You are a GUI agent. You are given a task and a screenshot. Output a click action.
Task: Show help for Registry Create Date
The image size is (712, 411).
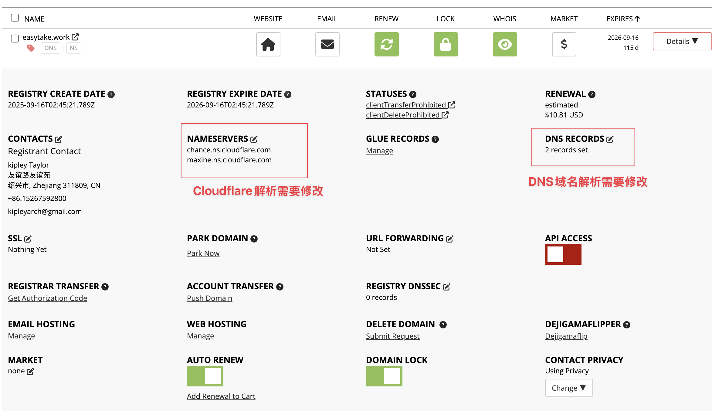(x=111, y=94)
